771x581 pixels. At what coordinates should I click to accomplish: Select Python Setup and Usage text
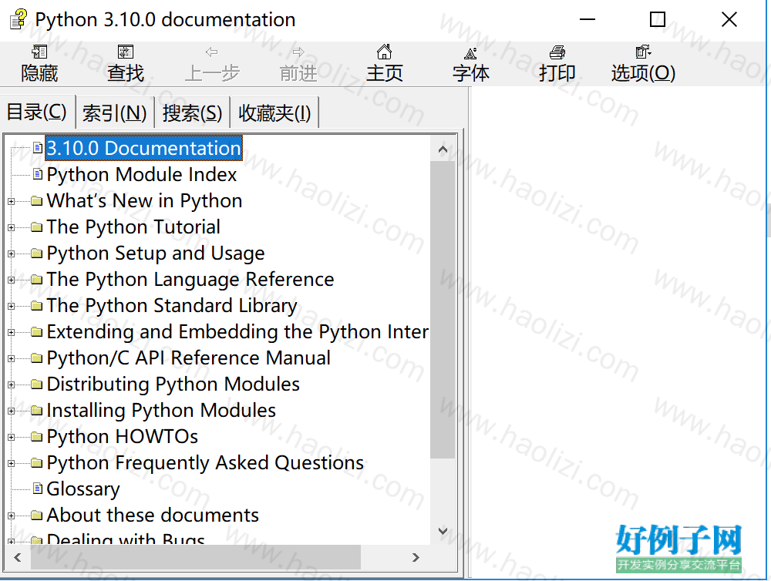coord(156,254)
